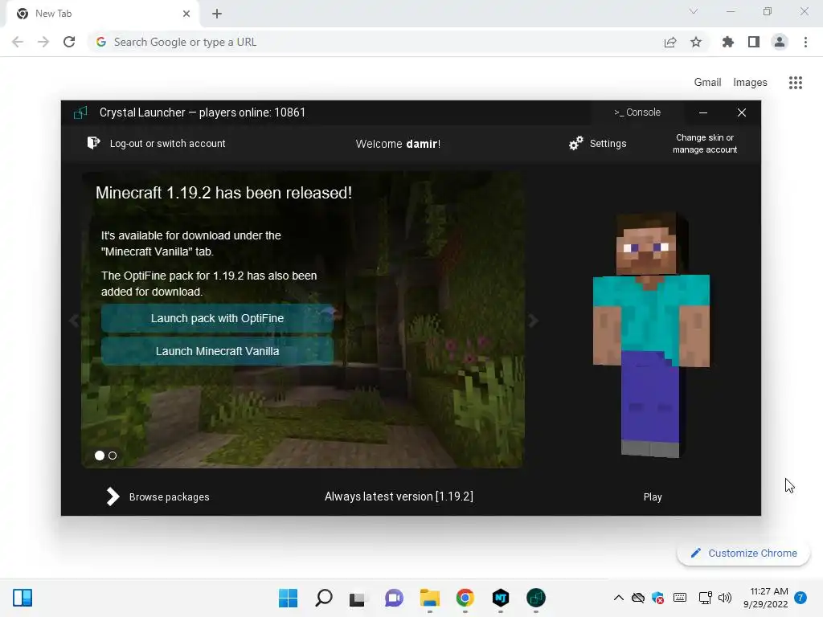Open the Chrome tab search chevron
The image size is (823, 617).
[694, 11]
